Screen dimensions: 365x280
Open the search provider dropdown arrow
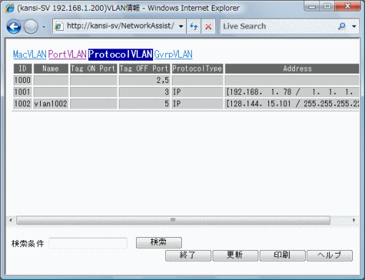click(x=354, y=26)
